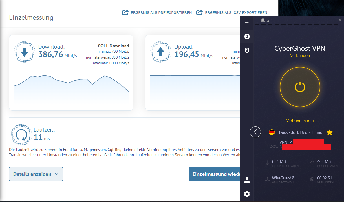Click the Einzelmessung heading
The width and height of the screenshot is (344, 202).
point(31,18)
